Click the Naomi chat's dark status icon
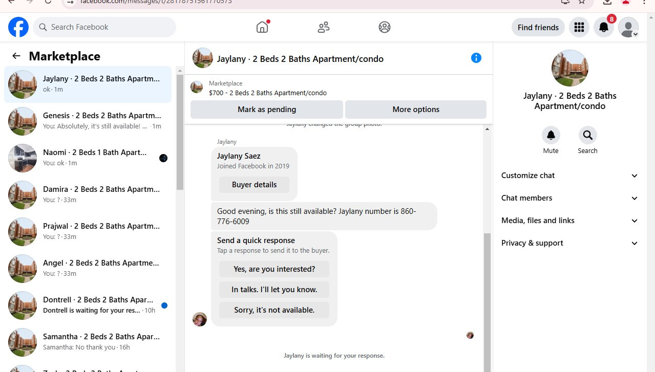 point(163,158)
